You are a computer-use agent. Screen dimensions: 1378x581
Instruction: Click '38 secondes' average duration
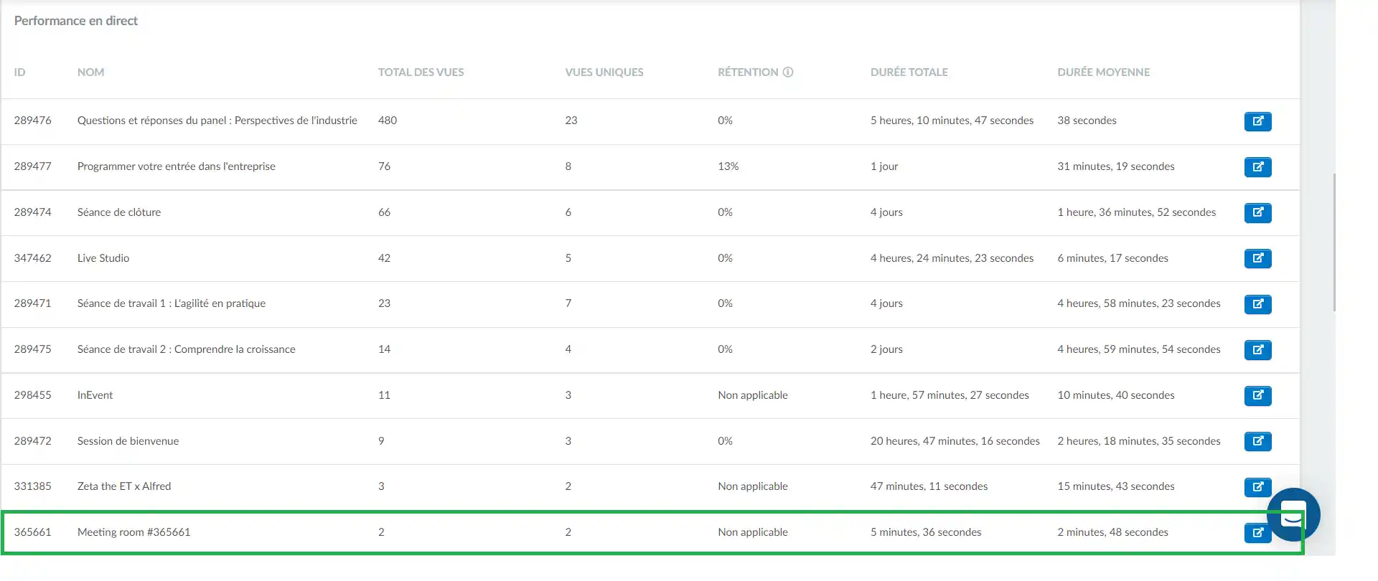click(x=1087, y=121)
